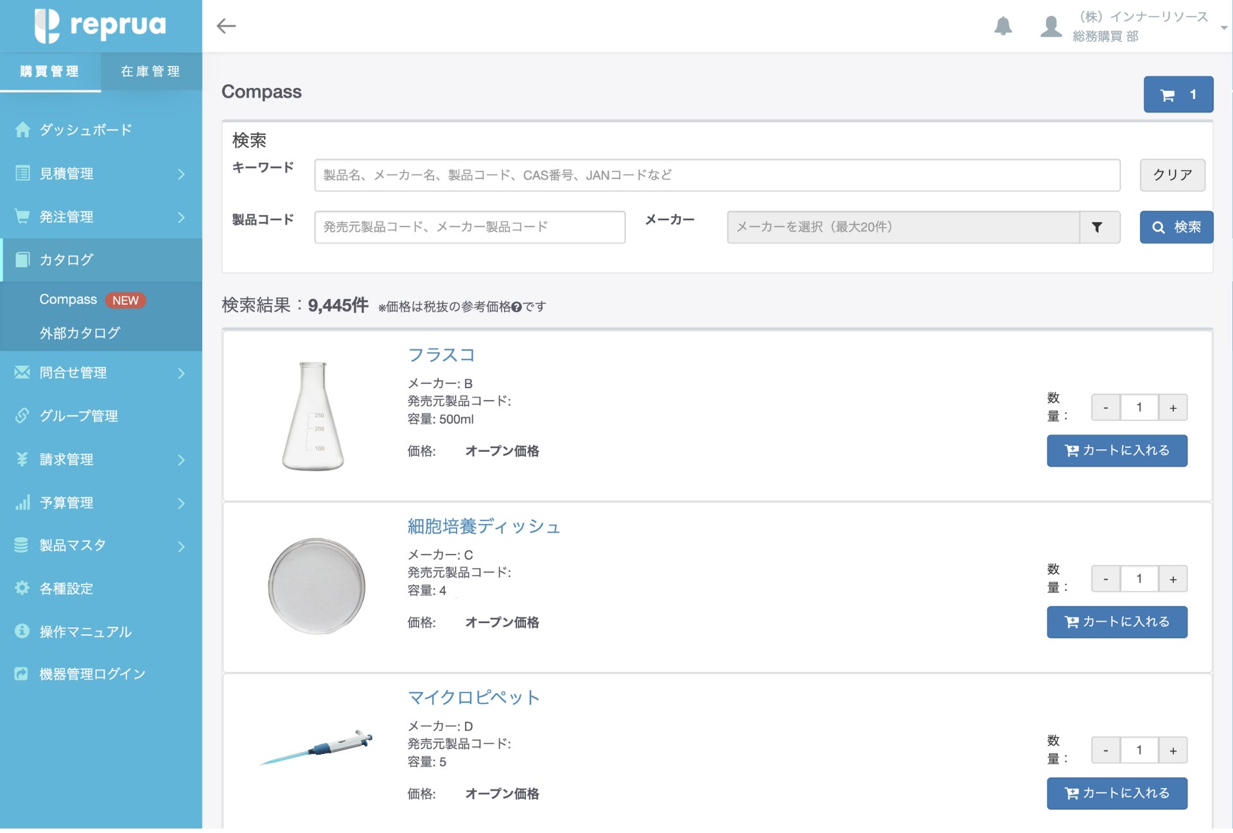The image size is (1233, 833).
Task: Click the カタログ book icon
Action: coord(22,259)
